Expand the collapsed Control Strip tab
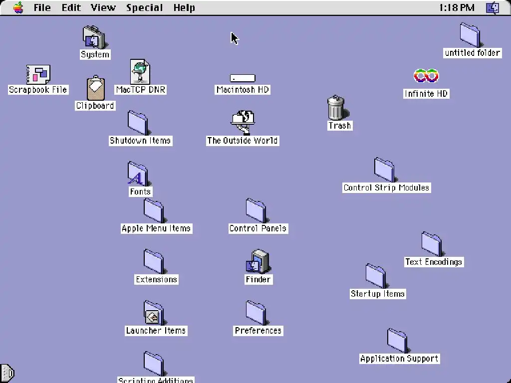The width and height of the screenshot is (511, 383). [7, 373]
